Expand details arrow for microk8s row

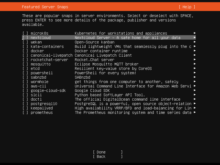(x=195, y=33)
